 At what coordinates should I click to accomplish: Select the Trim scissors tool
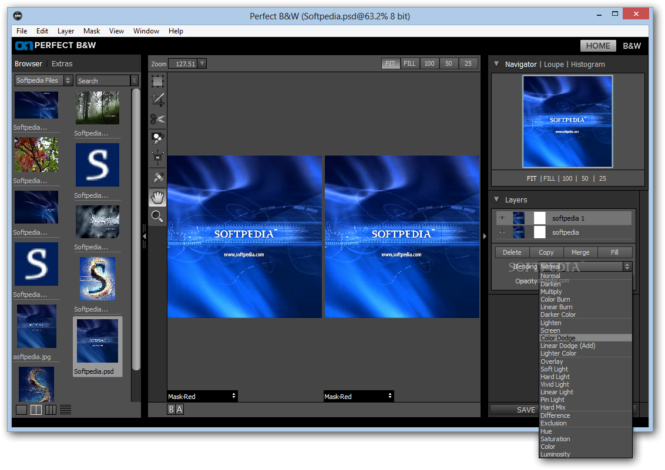[157, 119]
